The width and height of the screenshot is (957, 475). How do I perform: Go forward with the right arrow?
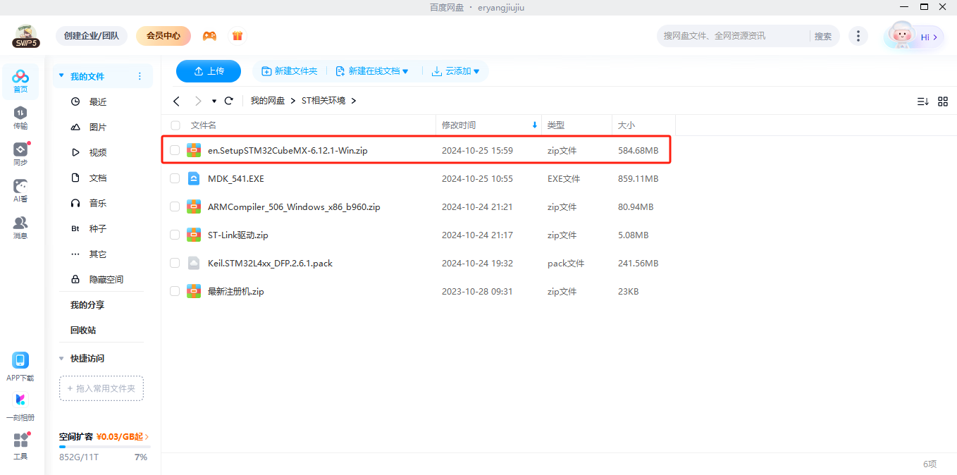tap(198, 101)
